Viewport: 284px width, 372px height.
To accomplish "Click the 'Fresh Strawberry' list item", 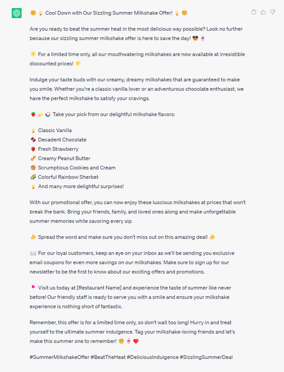I will tap(58, 149).
